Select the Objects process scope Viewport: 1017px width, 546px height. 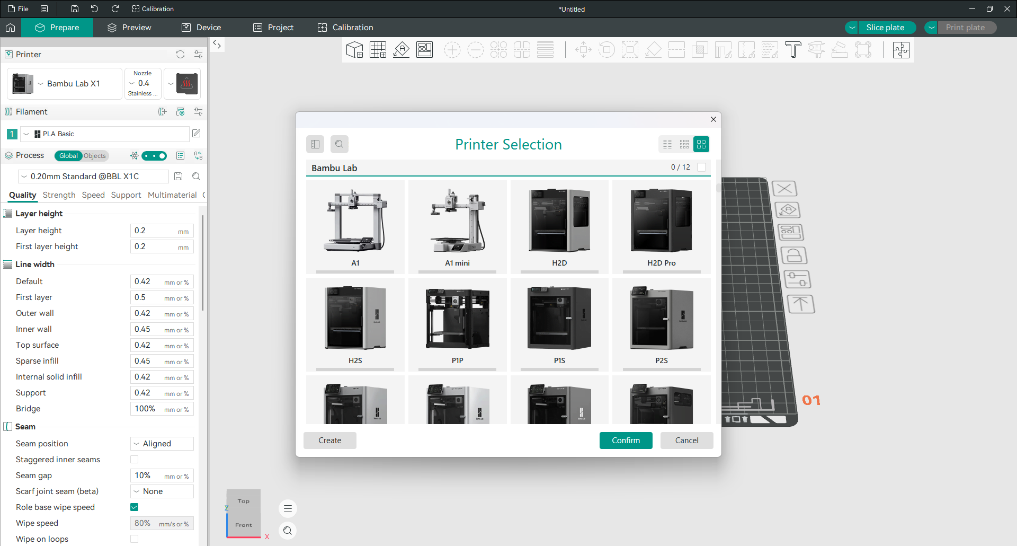[x=95, y=156]
